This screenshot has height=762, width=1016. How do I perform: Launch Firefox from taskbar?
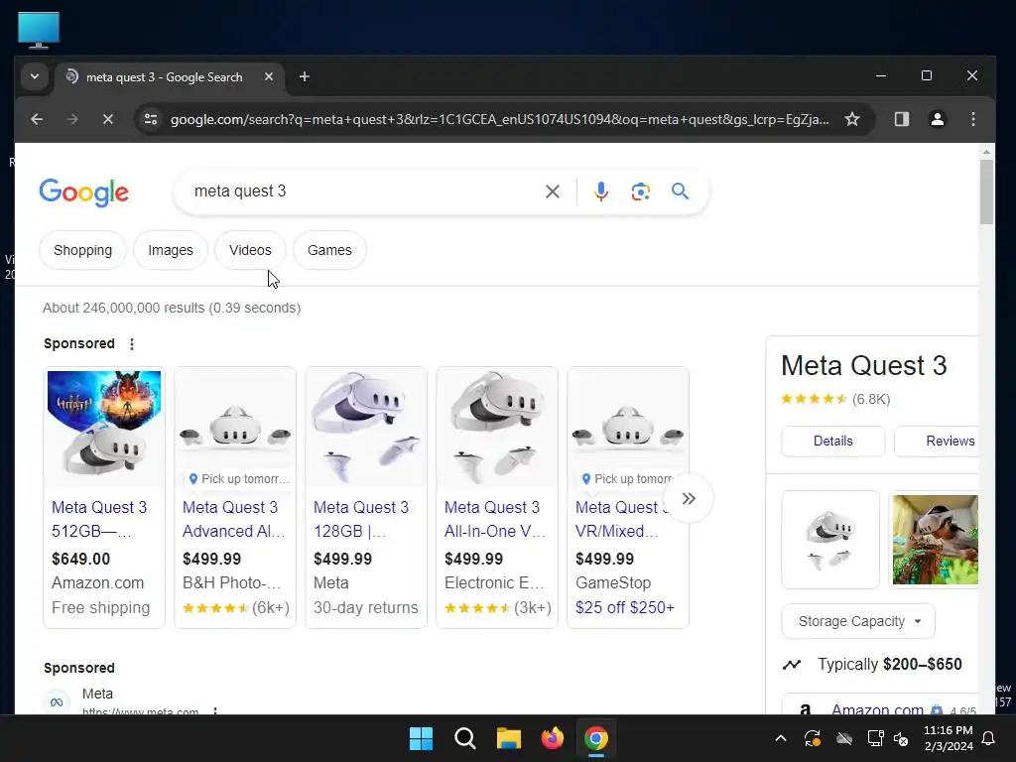pyautogui.click(x=552, y=738)
